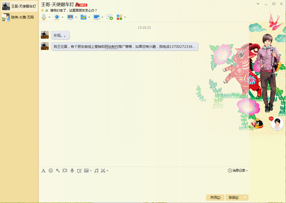Switch to 王哥-天使眼车灯 chat tab

(19, 6)
